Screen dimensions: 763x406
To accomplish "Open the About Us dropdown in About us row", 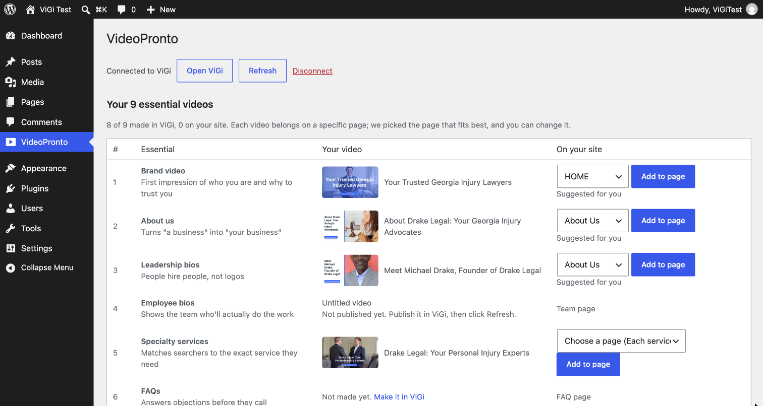I will pyautogui.click(x=593, y=221).
